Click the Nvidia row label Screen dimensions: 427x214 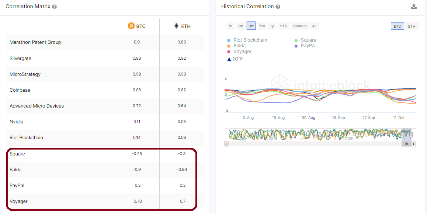(16, 122)
